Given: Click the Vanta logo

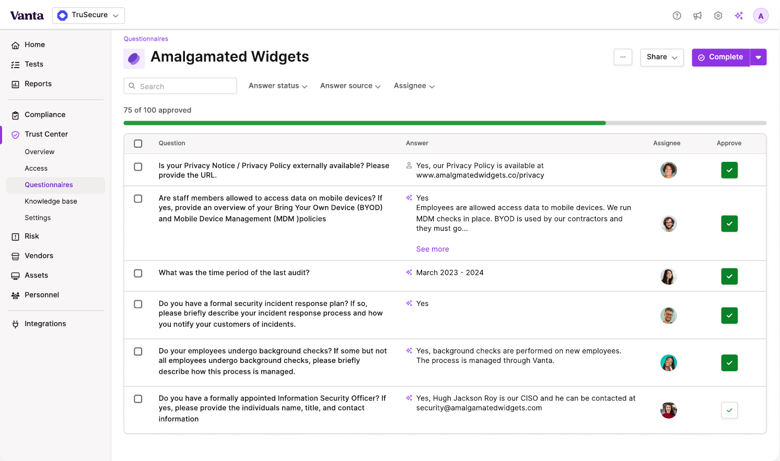Looking at the screenshot, I should [27, 16].
